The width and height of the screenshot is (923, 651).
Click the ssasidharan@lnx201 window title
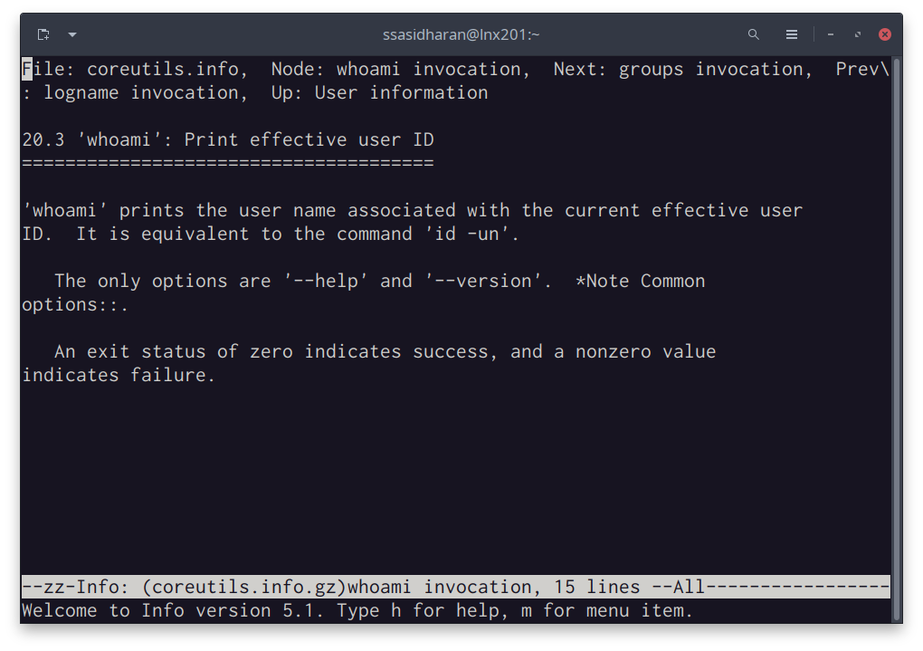[461, 34]
